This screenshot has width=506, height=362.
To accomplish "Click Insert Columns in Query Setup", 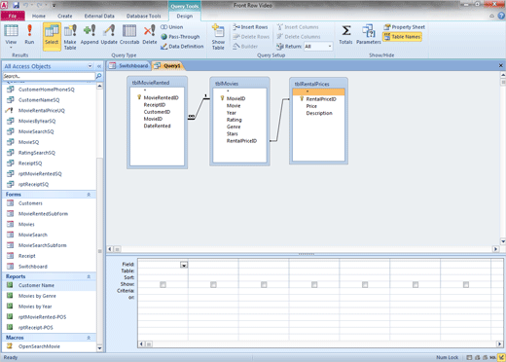I will pyautogui.click(x=298, y=27).
